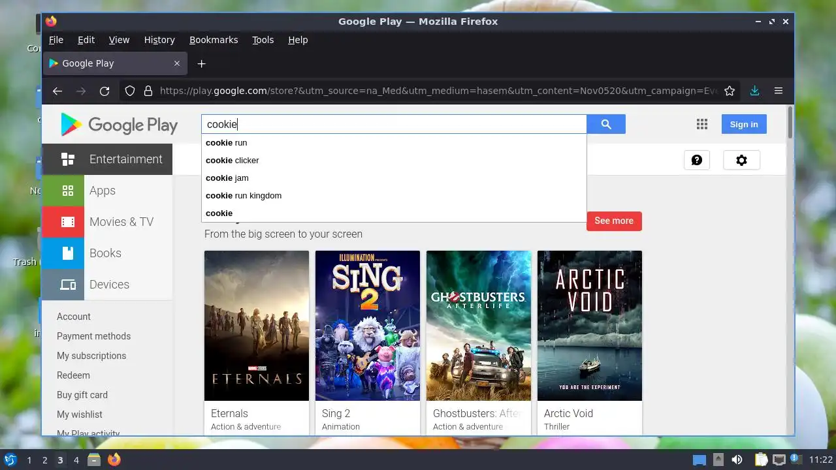Image resolution: width=836 pixels, height=470 pixels.
Task: Open the Ghostbusters Afterlife poster
Action: (479, 326)
